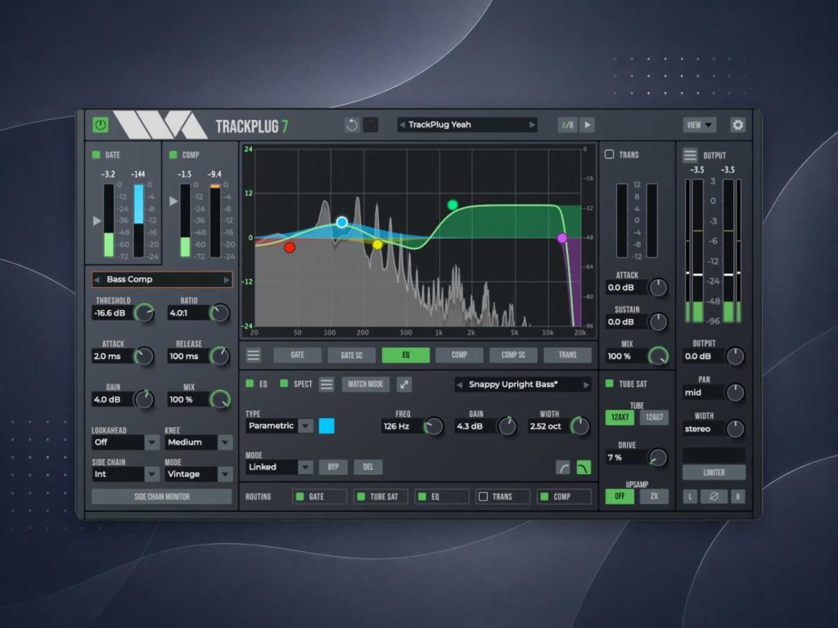Toggle the main power button
Viewport: 838px width, 628px height.
click(x=101, y=125)
